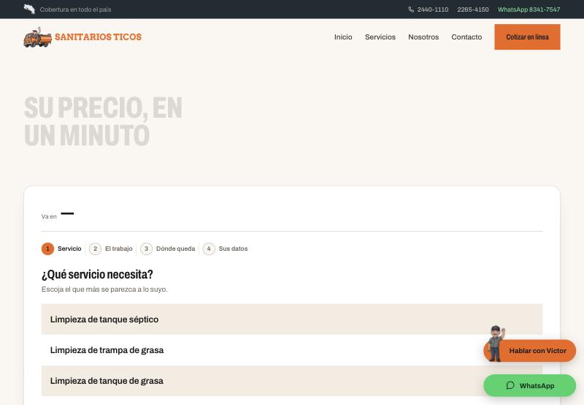Open the Inicio menu item
584x405 pixels.
(x=343, y=37)
